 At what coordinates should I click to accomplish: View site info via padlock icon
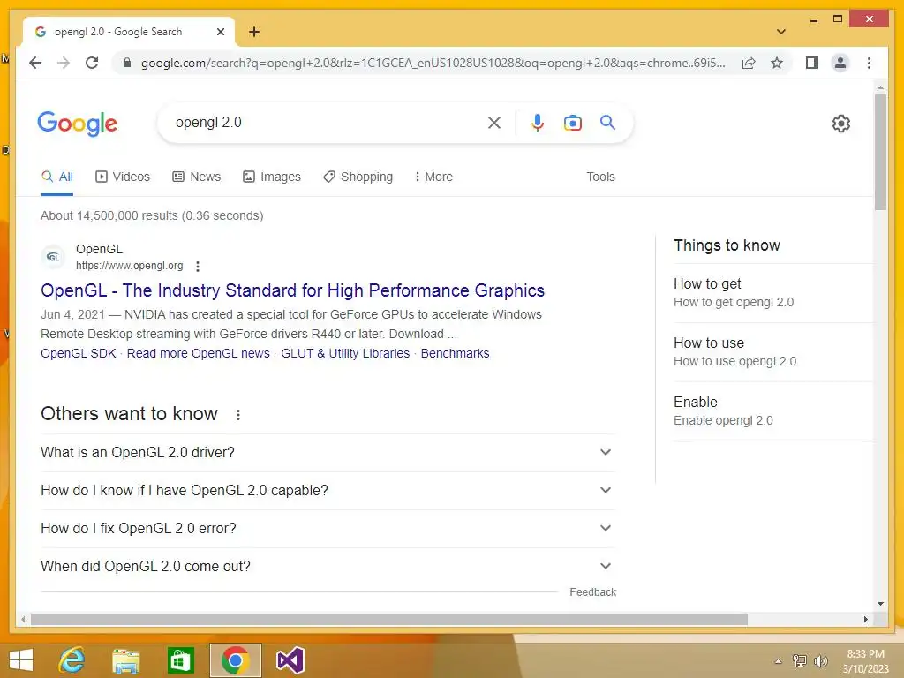click(127, 63)
